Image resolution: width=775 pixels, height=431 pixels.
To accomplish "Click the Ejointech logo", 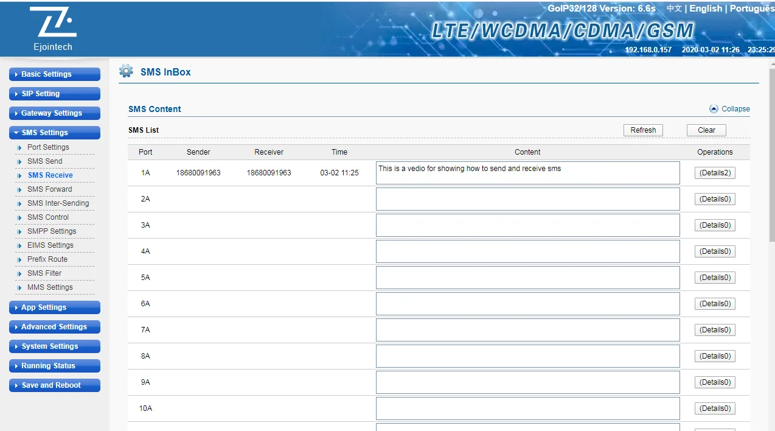I will pyautogui.click(x=53, y=29).
